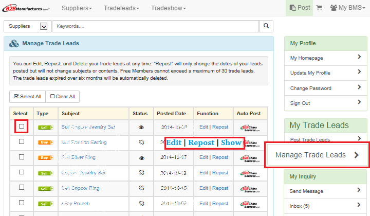Click the B2BManufactures logo

click(x=28, y=8)
